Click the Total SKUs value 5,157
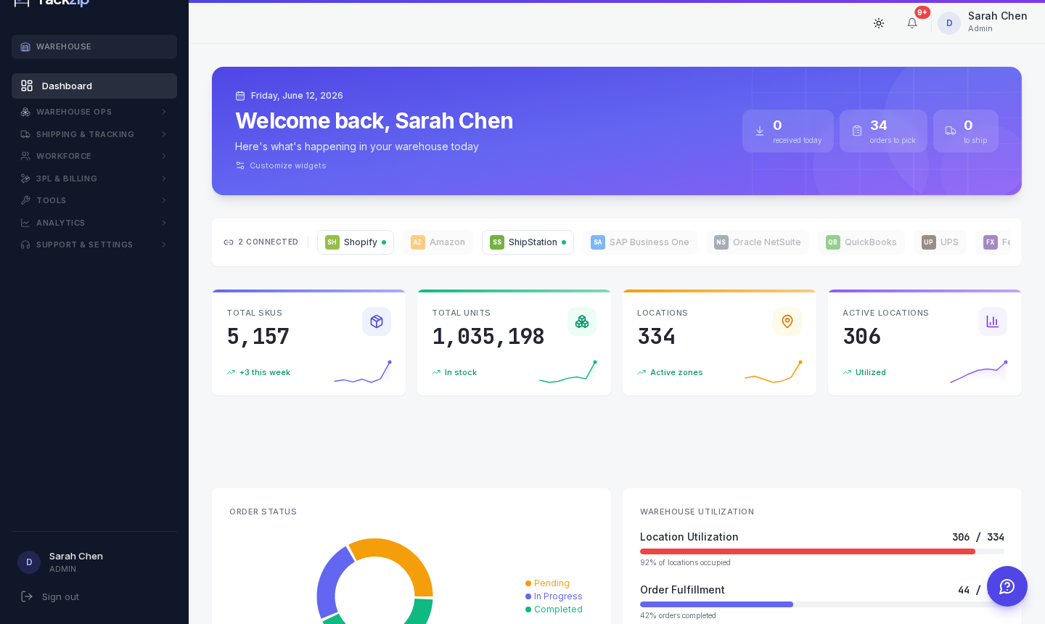Viewport: 1045px width, 624px height. pyautogui.click(x=258, y=337)
